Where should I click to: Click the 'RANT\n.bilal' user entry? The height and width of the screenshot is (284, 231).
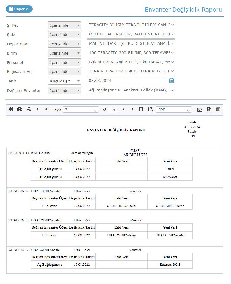point(41,153)
